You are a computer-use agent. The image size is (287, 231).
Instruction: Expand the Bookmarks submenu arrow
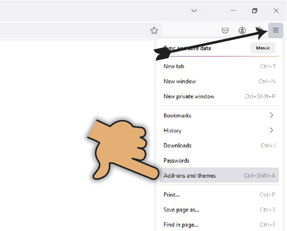(x=271, y=115)
